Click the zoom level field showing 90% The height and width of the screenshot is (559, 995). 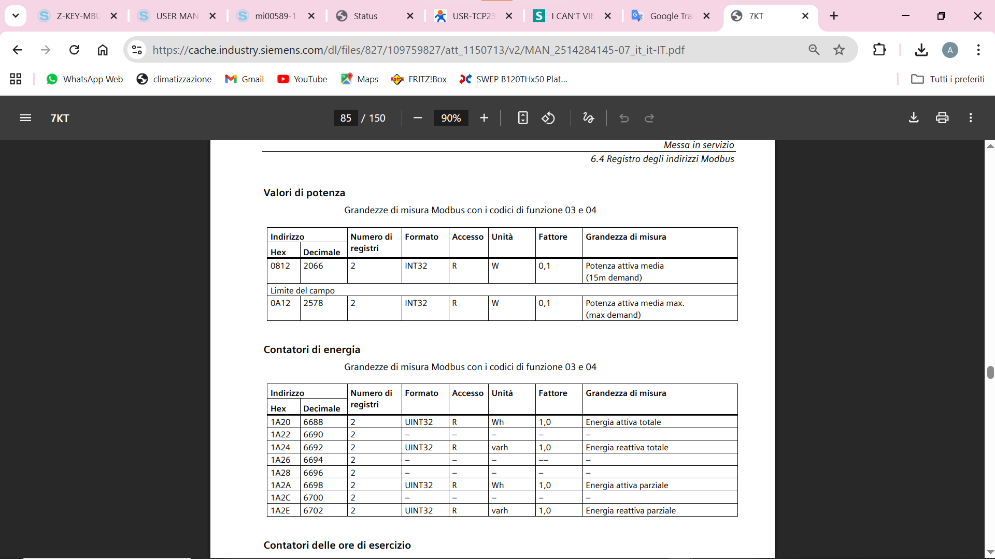click(x=451, y=118)
